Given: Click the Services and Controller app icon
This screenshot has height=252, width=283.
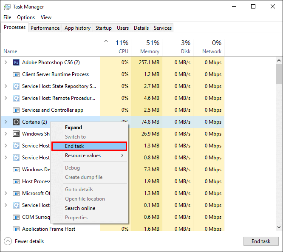Looking at the screenshot, I should tap(16, 110).
